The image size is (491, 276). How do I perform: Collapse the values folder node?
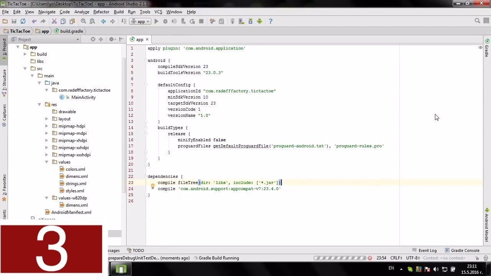point(46,162)
